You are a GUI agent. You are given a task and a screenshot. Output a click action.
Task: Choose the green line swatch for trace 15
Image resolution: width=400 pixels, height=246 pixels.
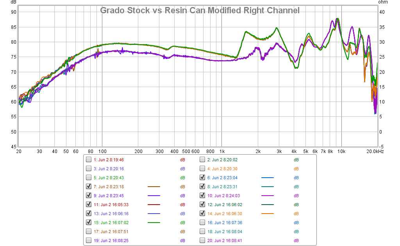coord(154,223)
